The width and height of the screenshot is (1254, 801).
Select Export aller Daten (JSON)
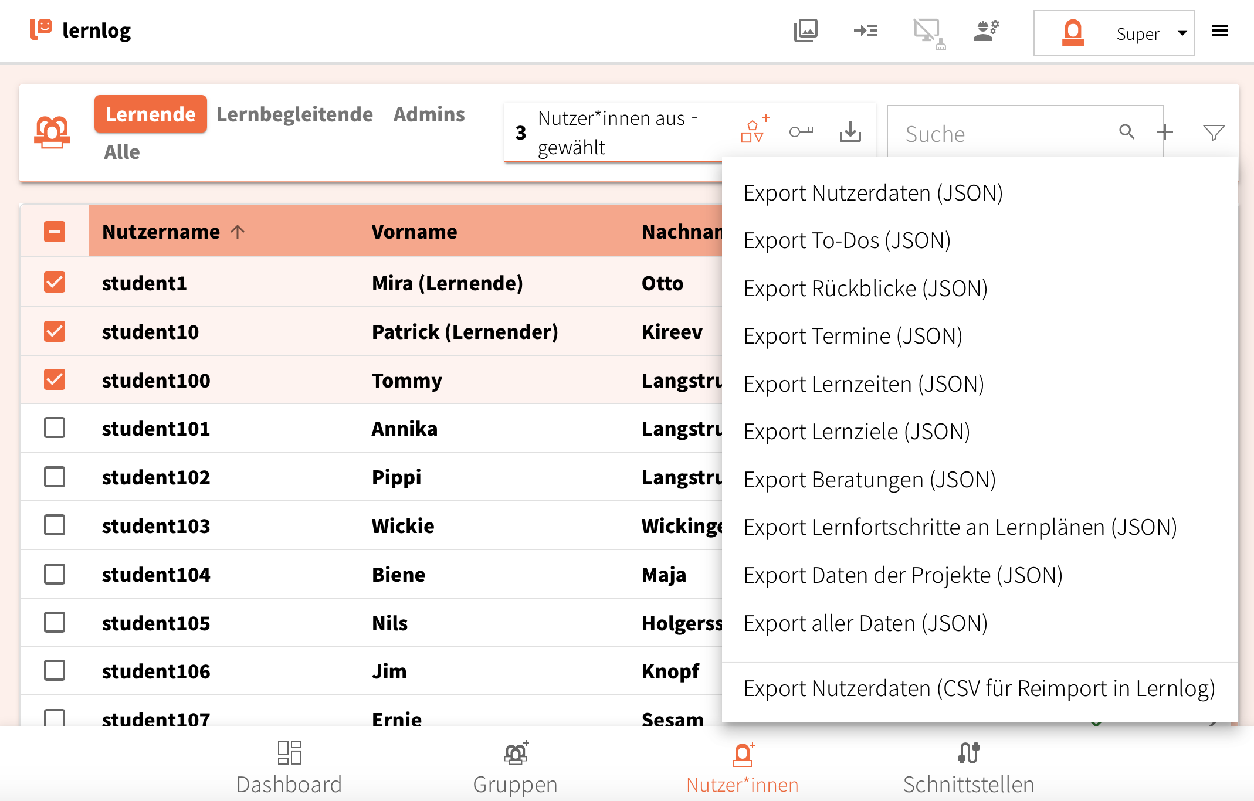coord(980,623)
